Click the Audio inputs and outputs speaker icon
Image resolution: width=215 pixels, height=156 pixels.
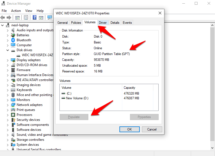pos(13,30)
